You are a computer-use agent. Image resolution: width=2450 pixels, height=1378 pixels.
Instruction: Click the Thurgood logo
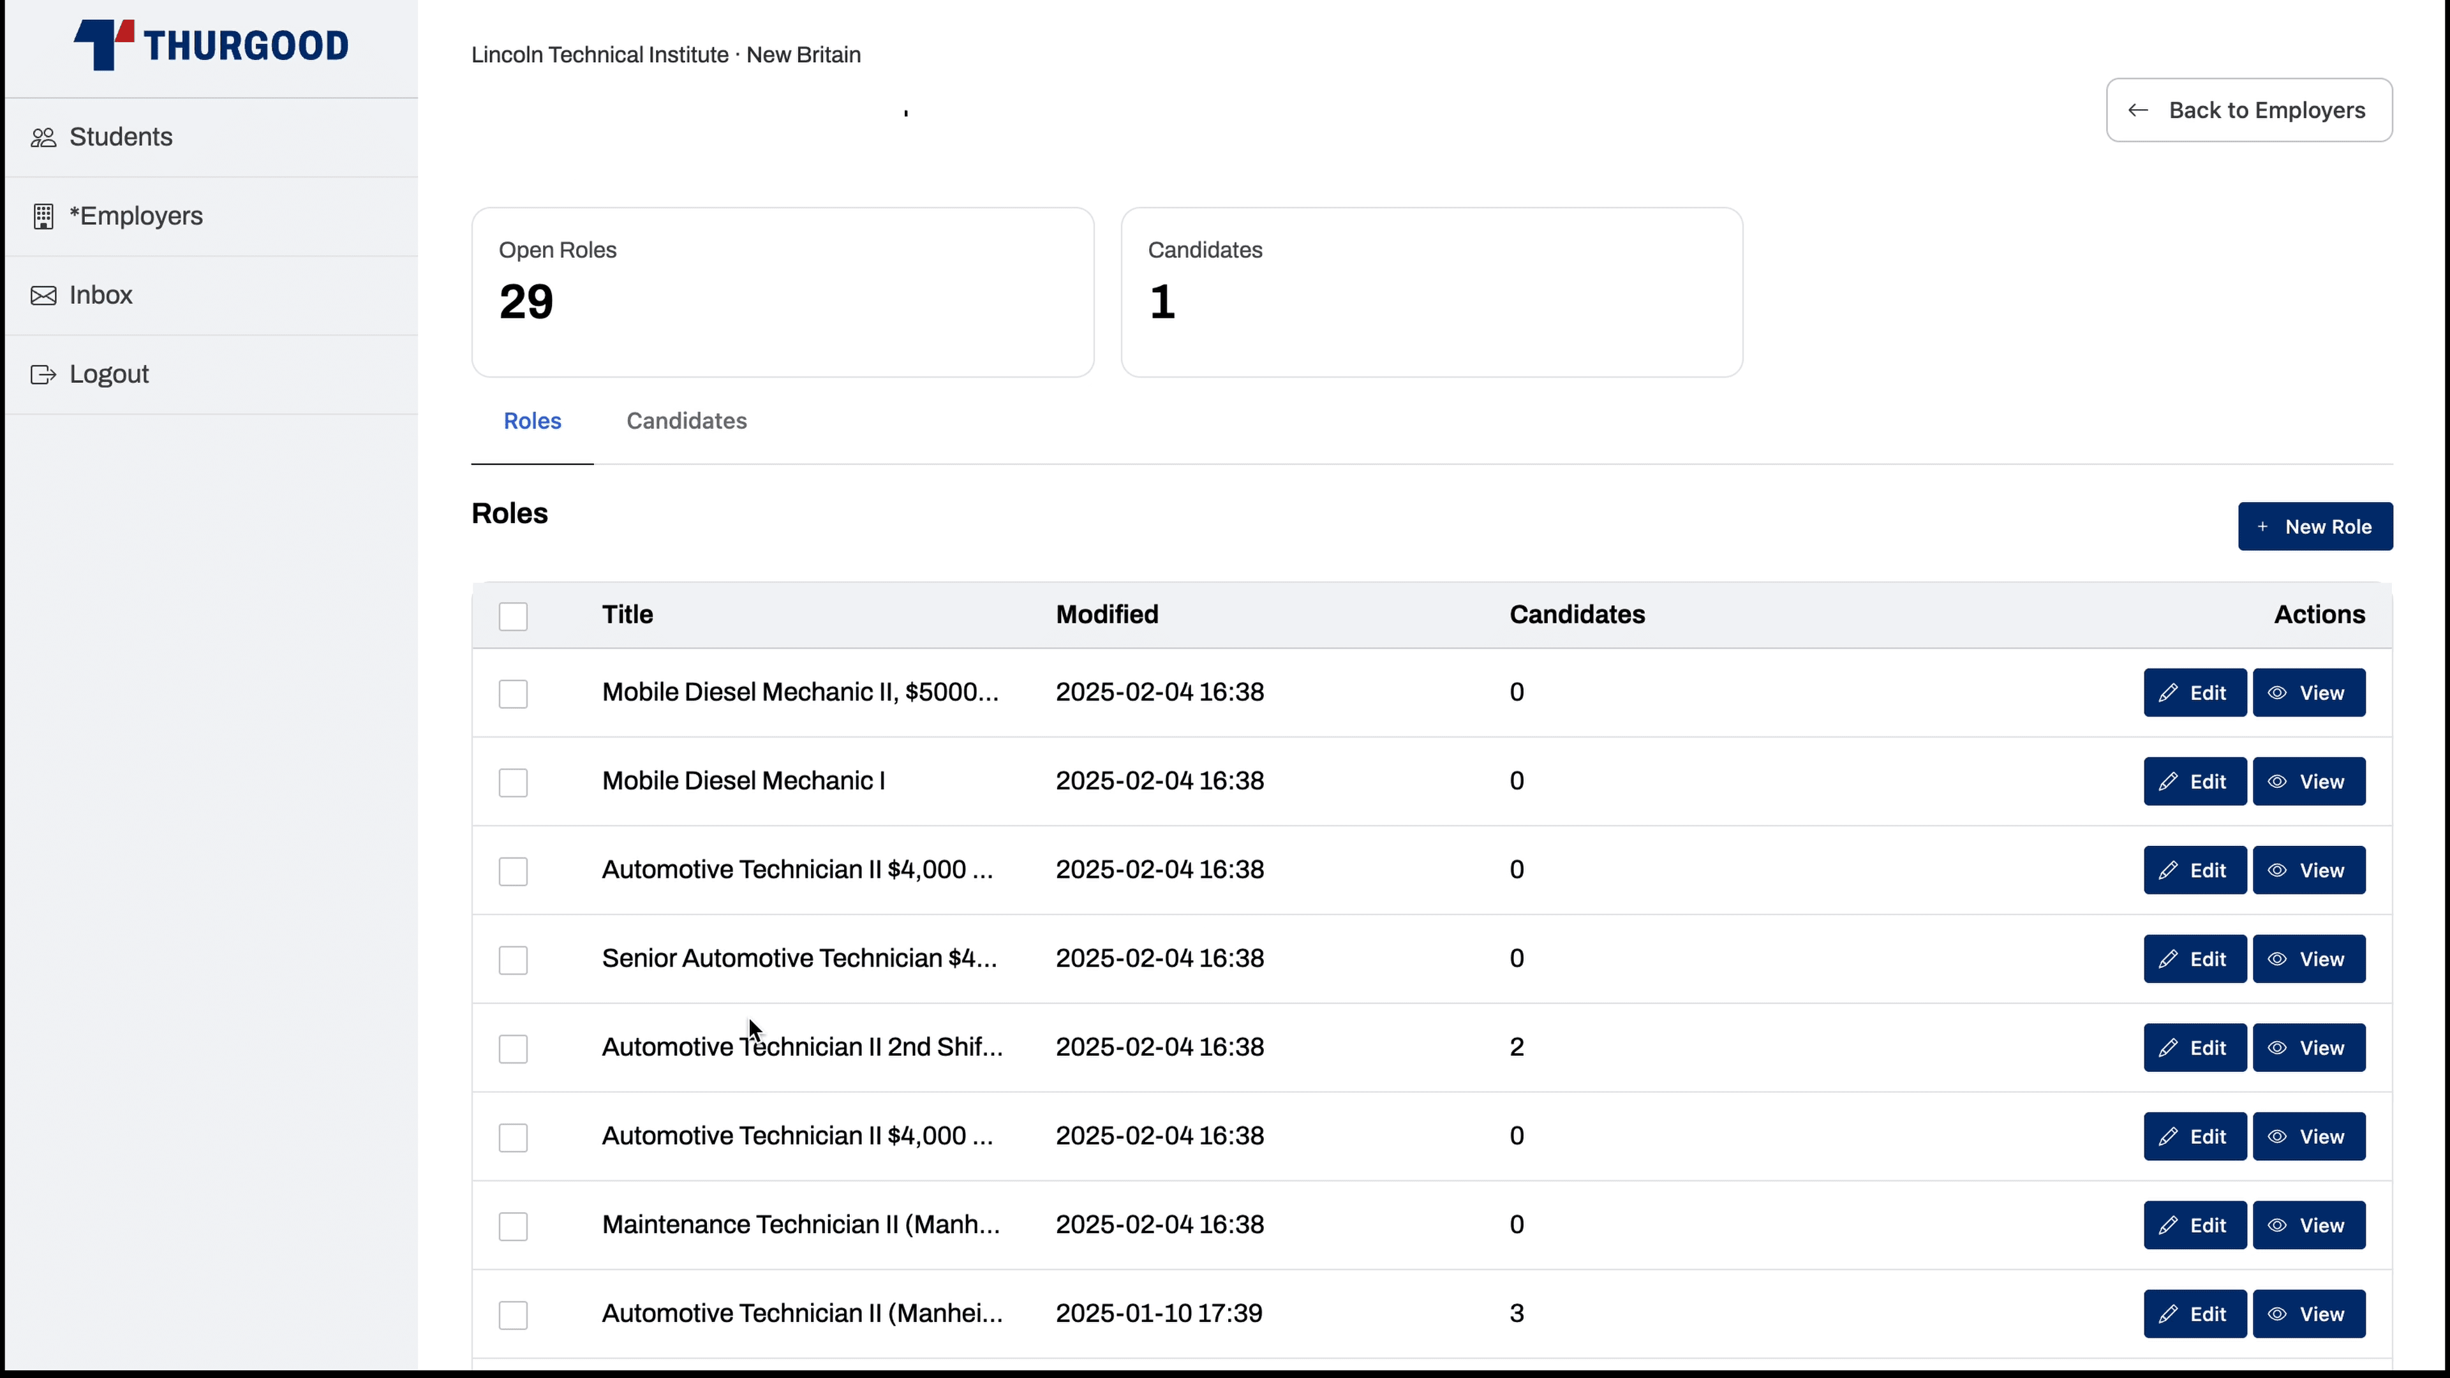(x=211, y=45)
